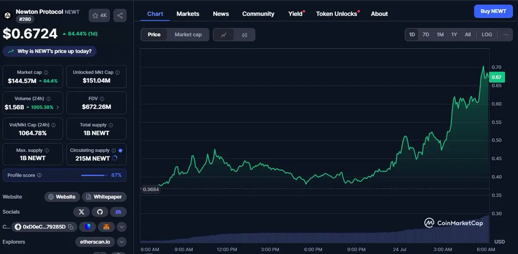Open Max. supply info icon
518x254 pixels.
coord(47,150)
